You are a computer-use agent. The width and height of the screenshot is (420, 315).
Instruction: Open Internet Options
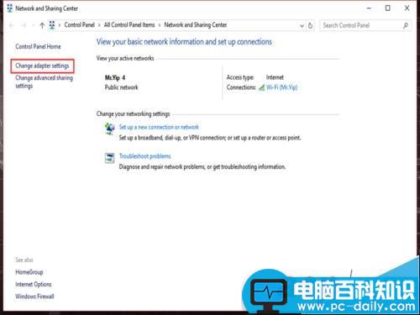[x=34, y=284]
